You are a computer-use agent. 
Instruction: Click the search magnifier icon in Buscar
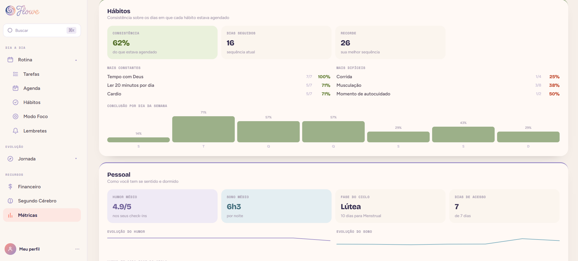pos(10,30)
